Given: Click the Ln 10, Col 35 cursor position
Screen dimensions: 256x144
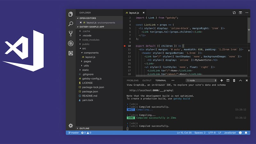Looking at the screenshot, I should pyautogui.click(x=184, y=133).
